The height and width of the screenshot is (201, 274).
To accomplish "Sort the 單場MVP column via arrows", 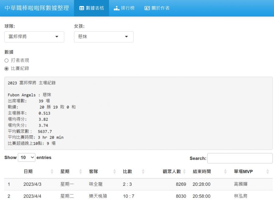I will (x=268, y=172).
